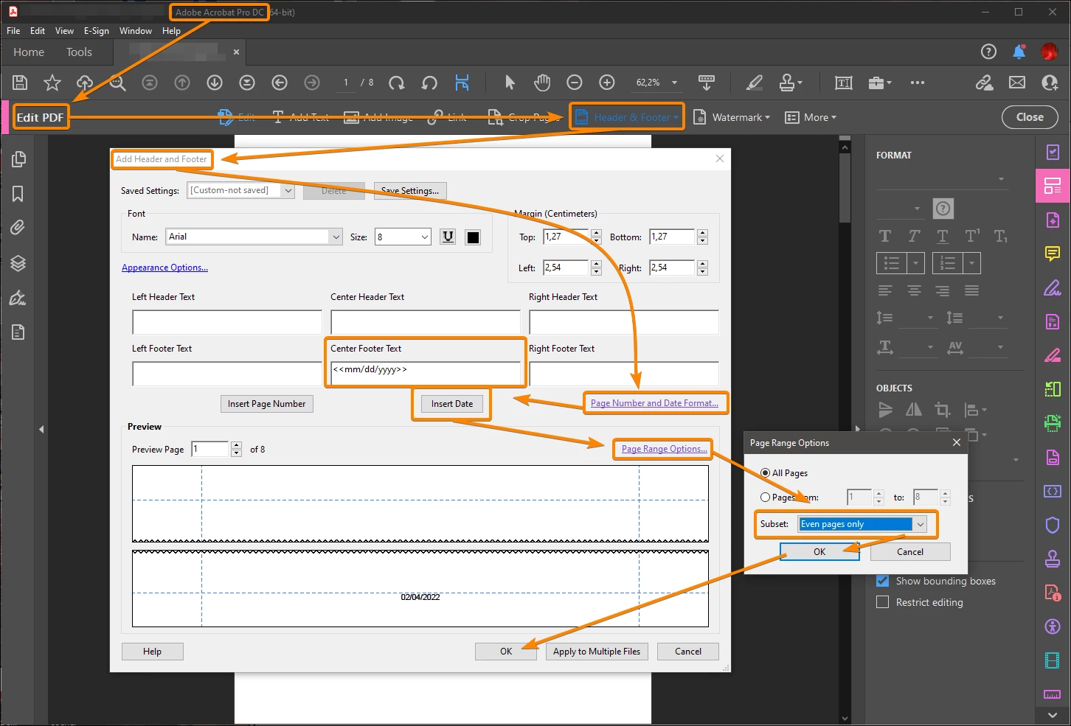Image resolution: width=1071 pixels, height=726 pixels.
Task: Open the stamp tool icon
Action: coord(787,83)
